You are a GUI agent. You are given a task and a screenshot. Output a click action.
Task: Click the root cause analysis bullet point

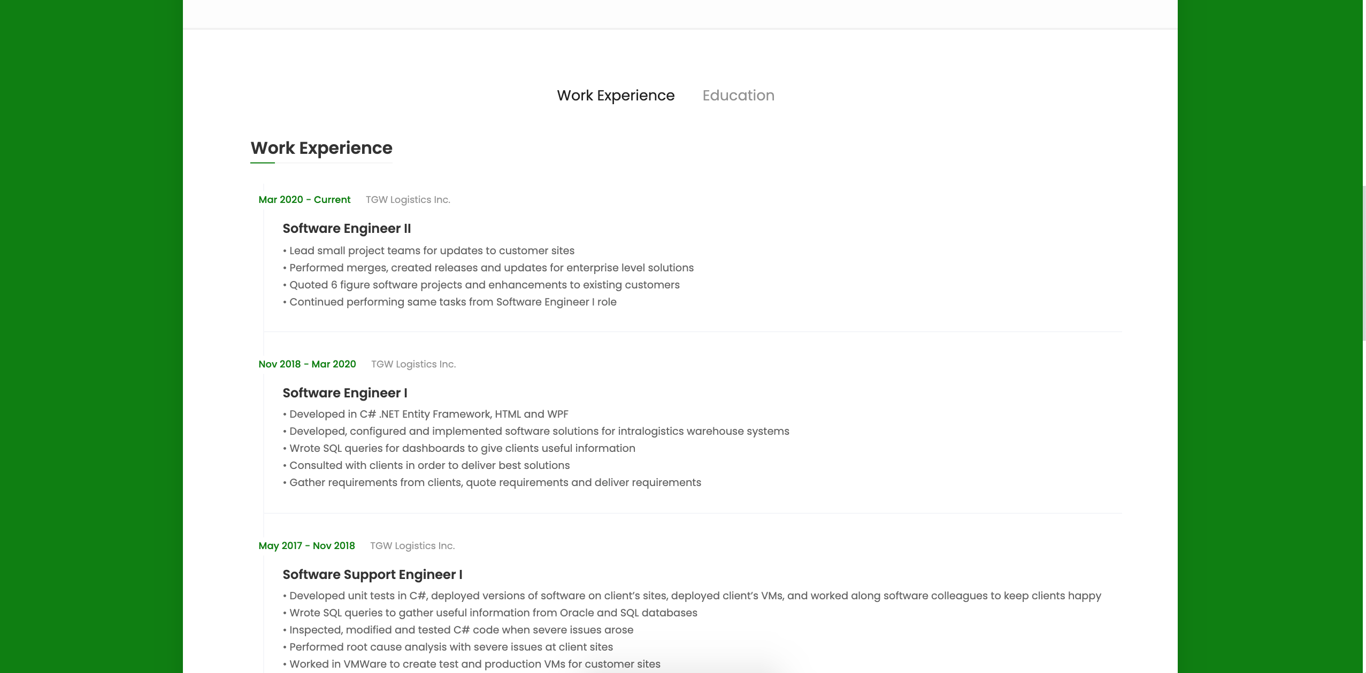click(448, 646)
